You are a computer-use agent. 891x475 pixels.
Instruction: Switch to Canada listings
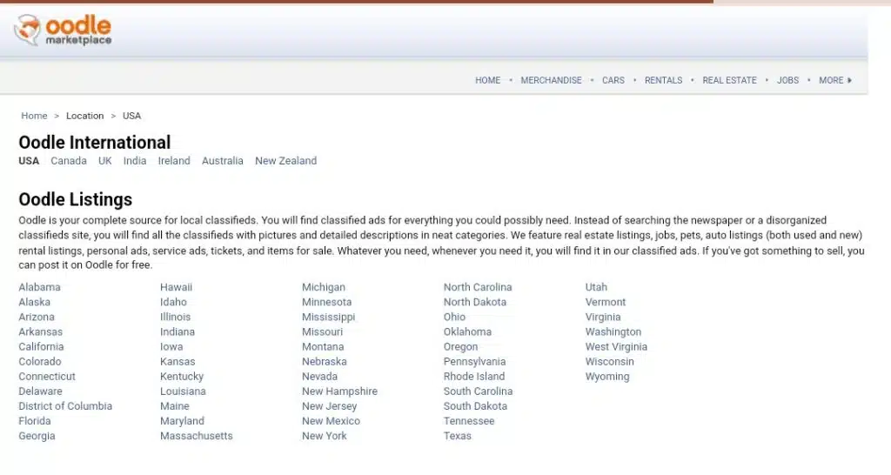[69, 161]
